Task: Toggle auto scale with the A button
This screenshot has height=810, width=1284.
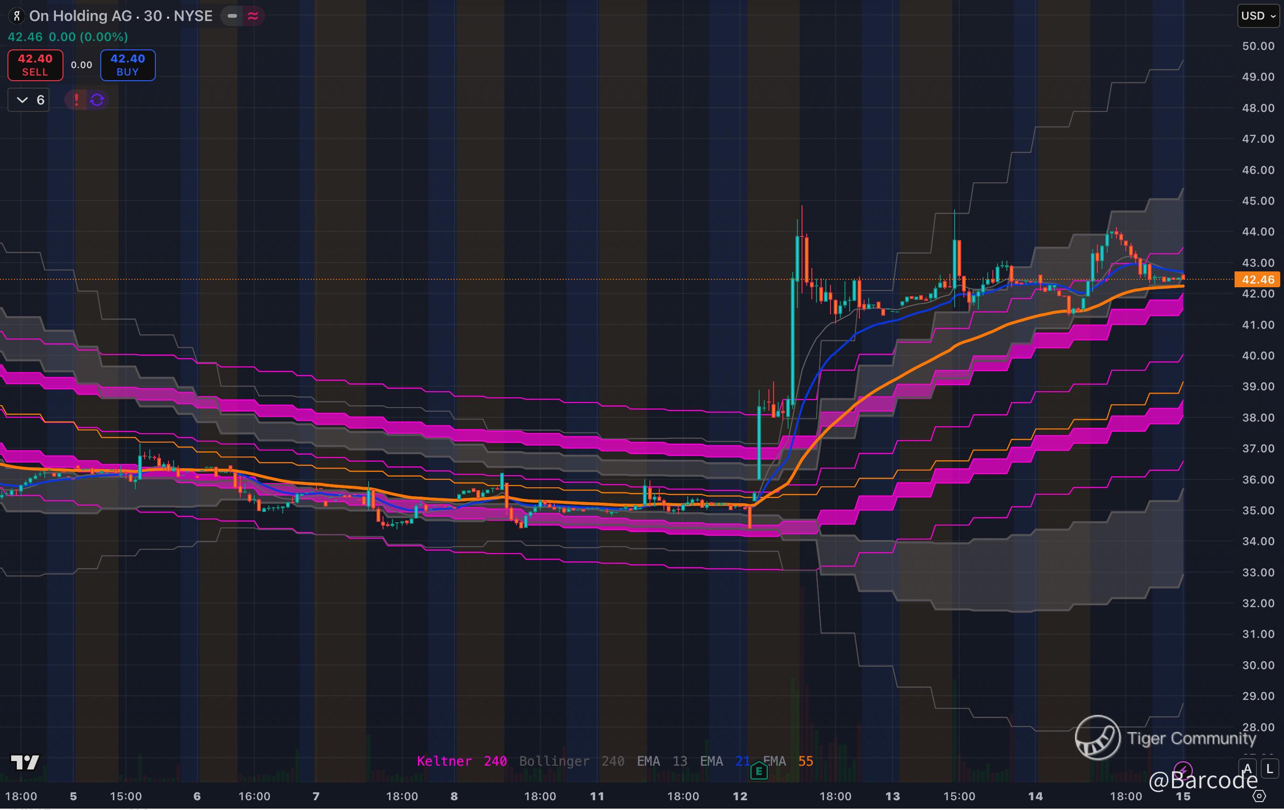Action: coord(1247,768)
